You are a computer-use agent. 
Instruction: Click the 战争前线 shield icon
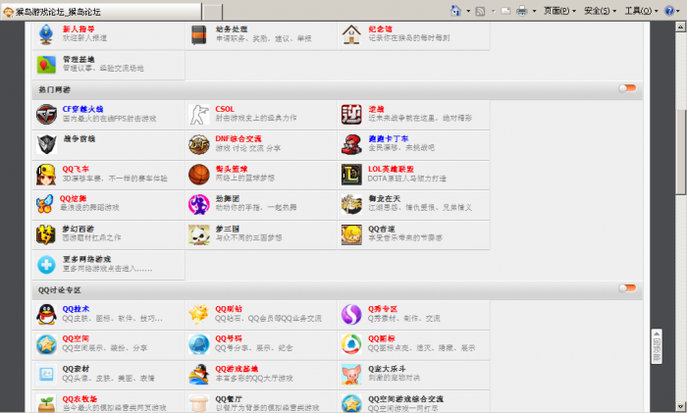pos(46,144)
